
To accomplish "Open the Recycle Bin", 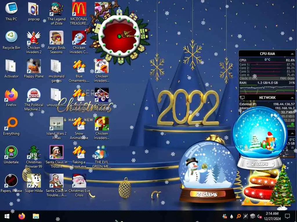I will pyautogui.click(x=11, y=40).
